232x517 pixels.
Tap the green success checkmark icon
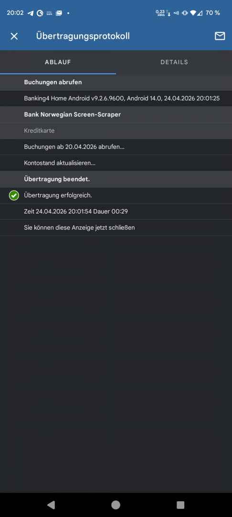click(x=14, y=195)
